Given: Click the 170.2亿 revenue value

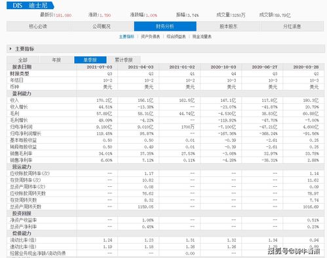Looking at the screenshot, I should [104, 101].
